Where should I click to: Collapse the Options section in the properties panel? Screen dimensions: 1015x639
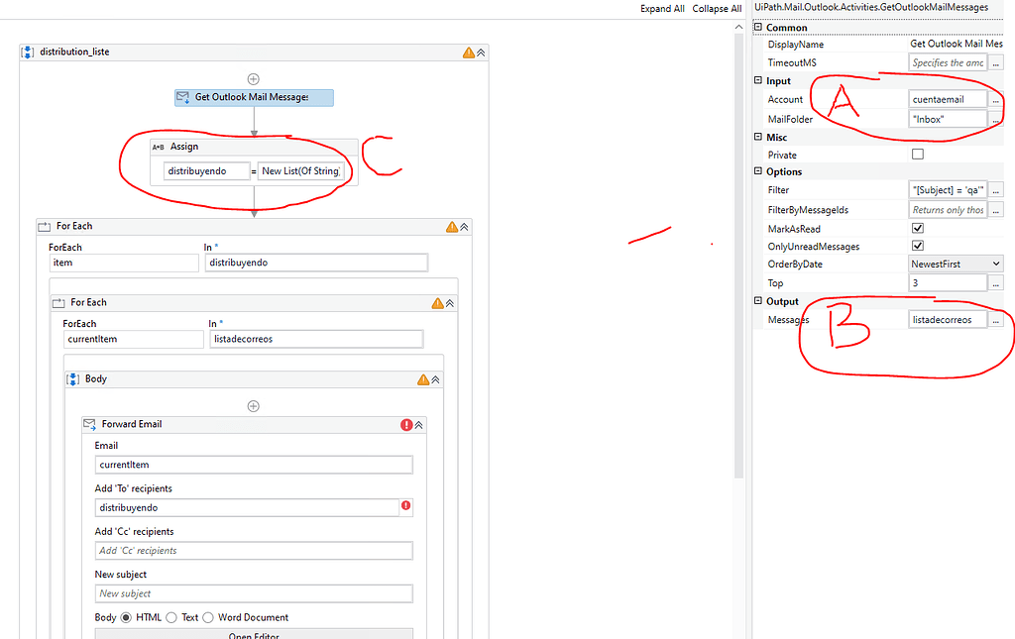point(759,171)
